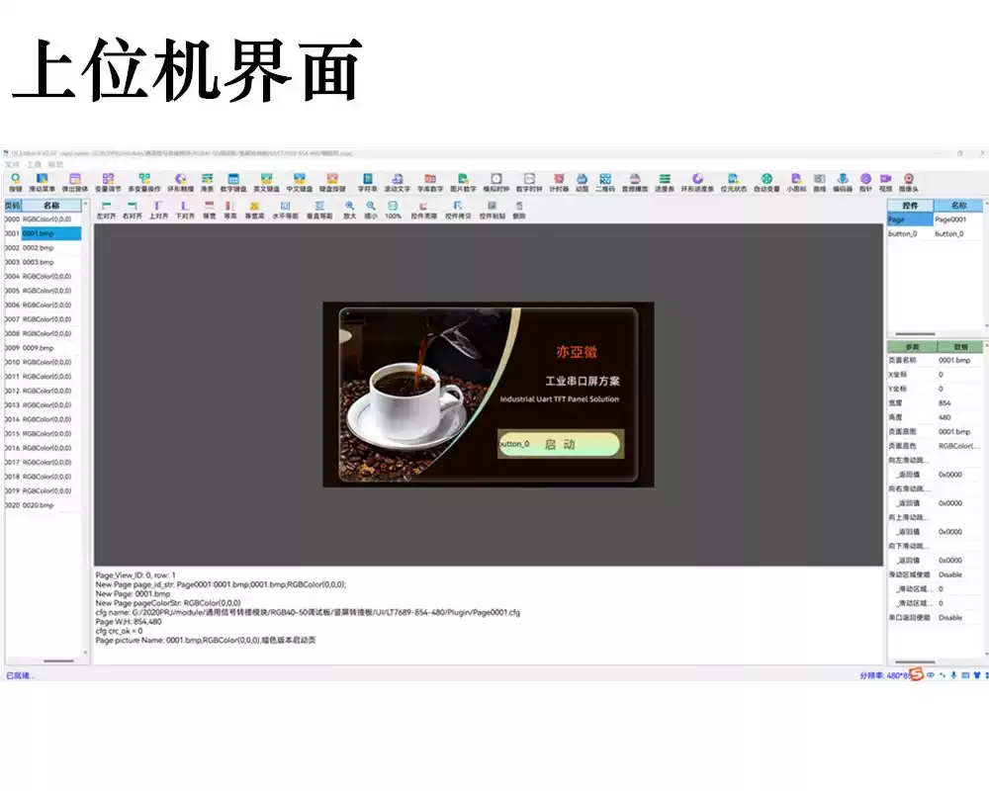The image size is (989, 791).
Task: Click the 宽度 854 value field
Action: 958,403
